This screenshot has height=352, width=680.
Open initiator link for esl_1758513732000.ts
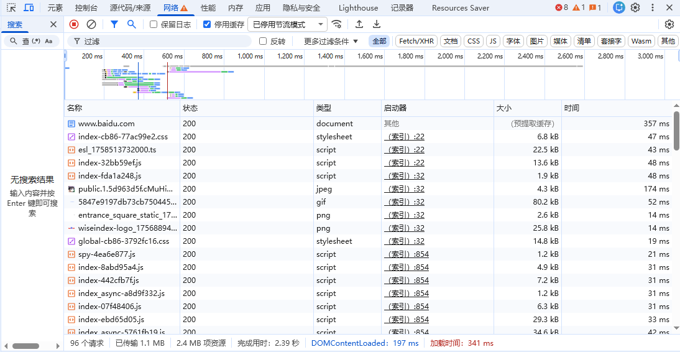pos(404,150)
